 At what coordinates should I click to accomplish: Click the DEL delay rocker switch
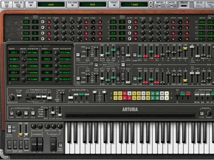coord(53,144)
